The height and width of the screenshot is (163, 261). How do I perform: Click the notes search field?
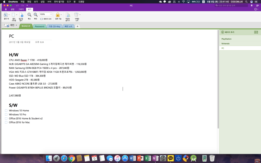tap(231, 6)
